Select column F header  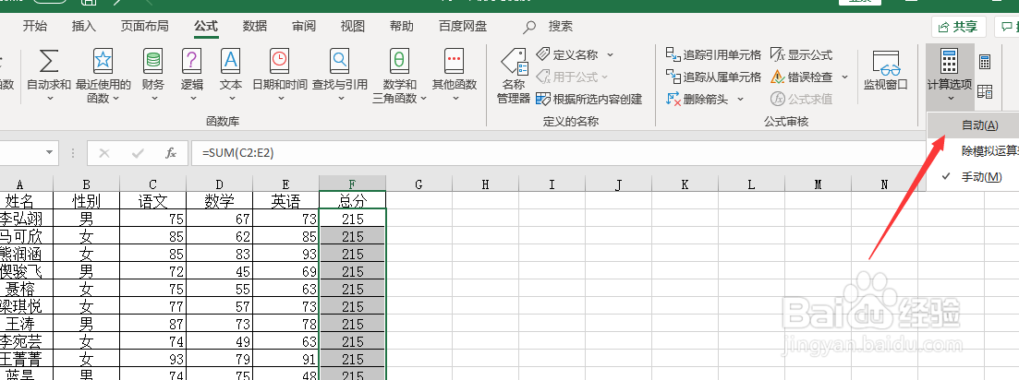coord(353,184)
